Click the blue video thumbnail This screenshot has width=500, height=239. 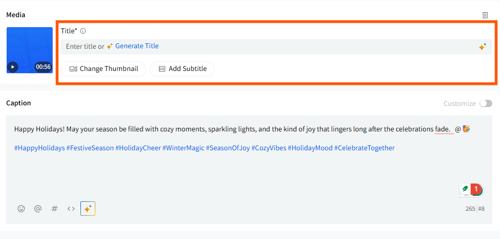pos(29,50)
